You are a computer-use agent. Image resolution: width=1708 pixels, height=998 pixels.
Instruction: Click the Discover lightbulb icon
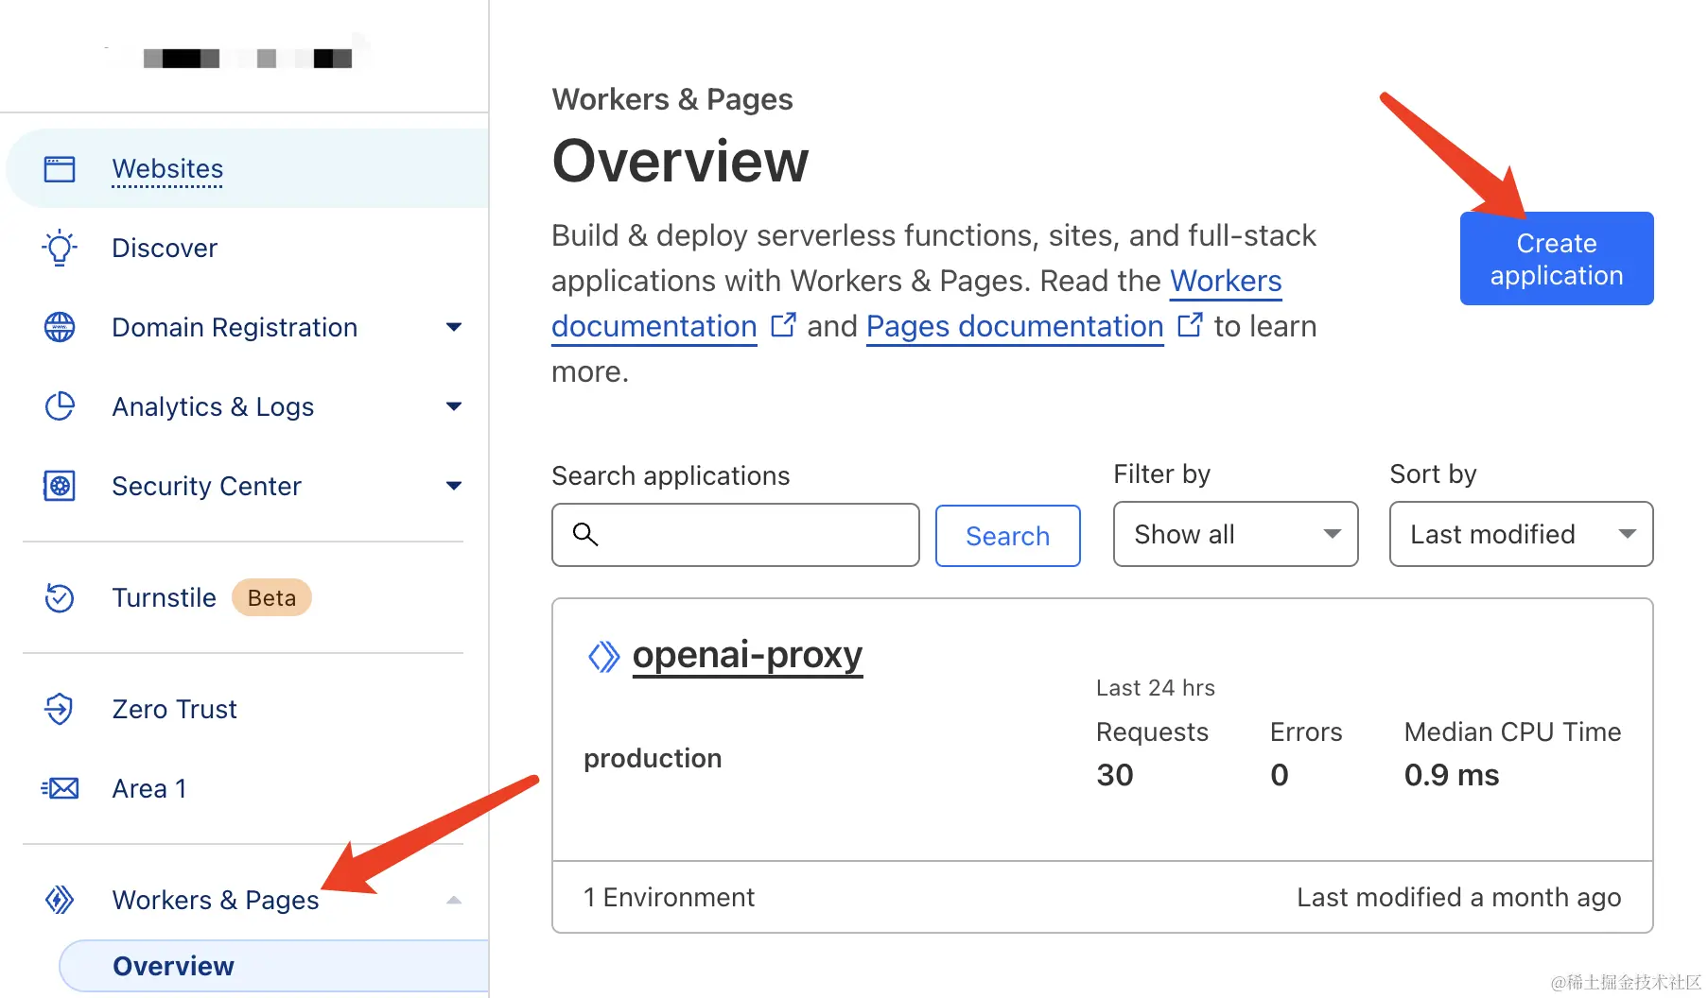pos(60,248)
